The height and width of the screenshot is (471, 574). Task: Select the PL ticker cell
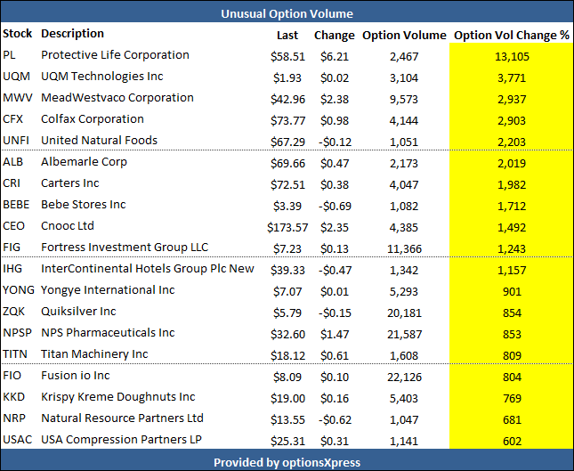pyautogui.click(x=9, y=55)
